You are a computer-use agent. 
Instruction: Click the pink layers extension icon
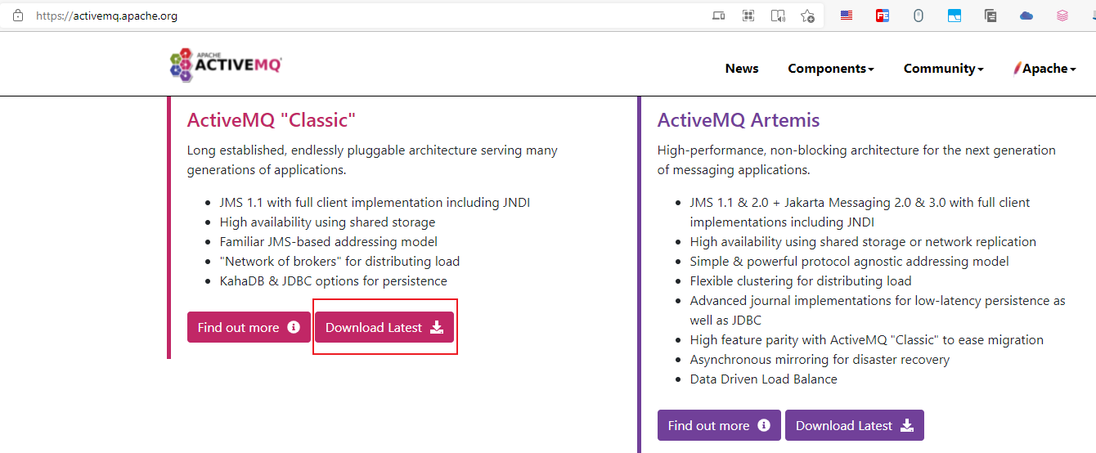click(1062, 16)
